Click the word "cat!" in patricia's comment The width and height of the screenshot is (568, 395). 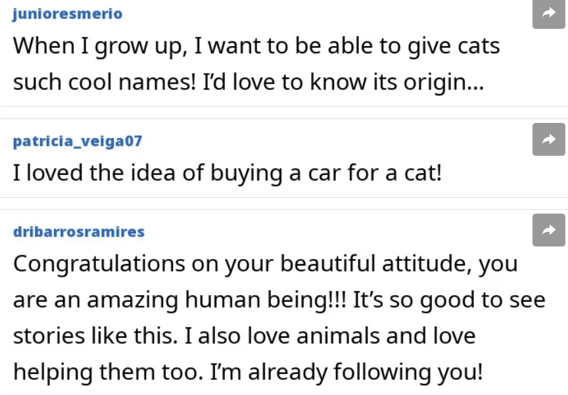click(x=421, y=173)
